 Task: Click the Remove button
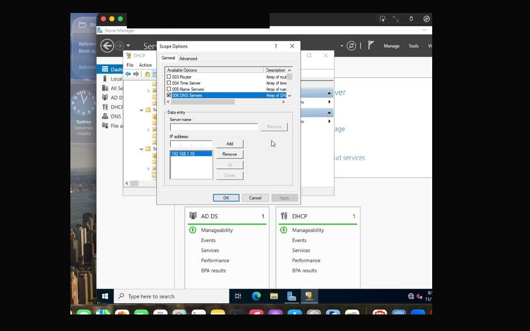230,154
